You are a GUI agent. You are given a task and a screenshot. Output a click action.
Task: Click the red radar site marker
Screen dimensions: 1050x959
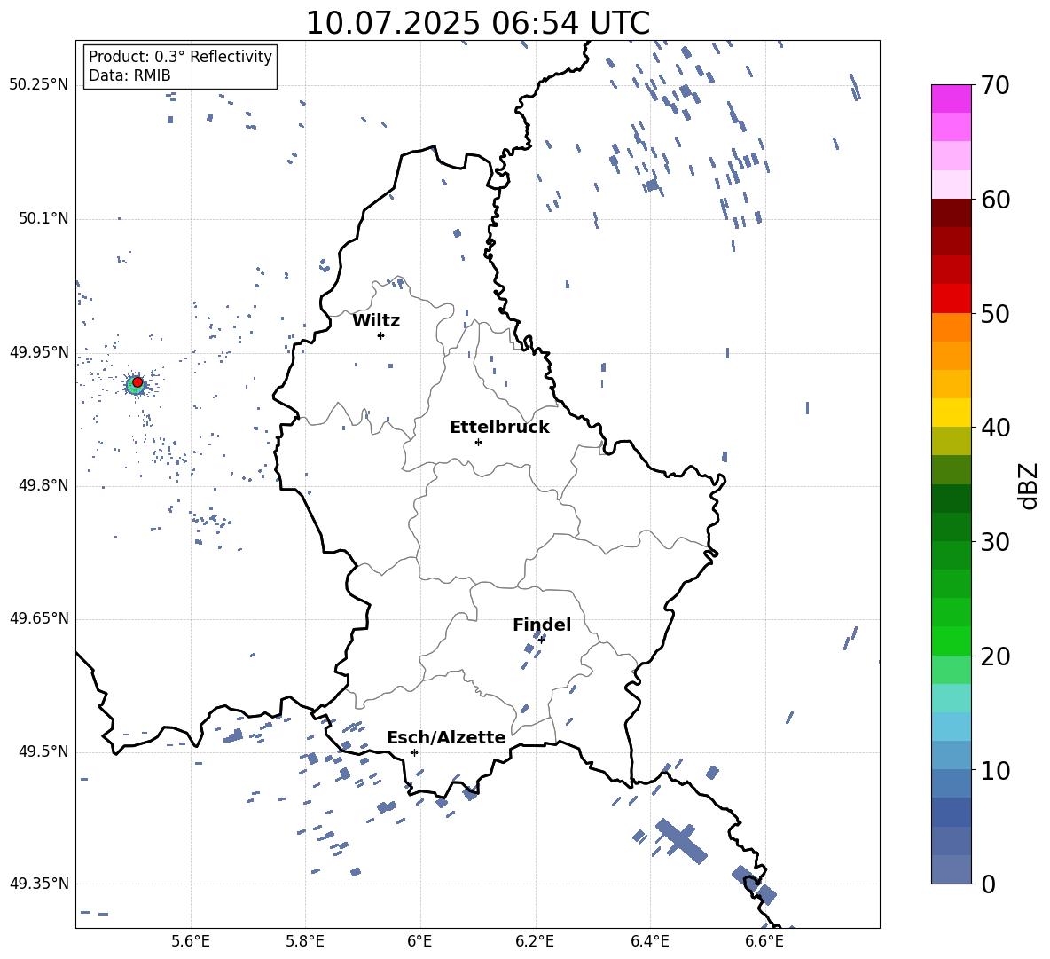[x=137, y=382]
